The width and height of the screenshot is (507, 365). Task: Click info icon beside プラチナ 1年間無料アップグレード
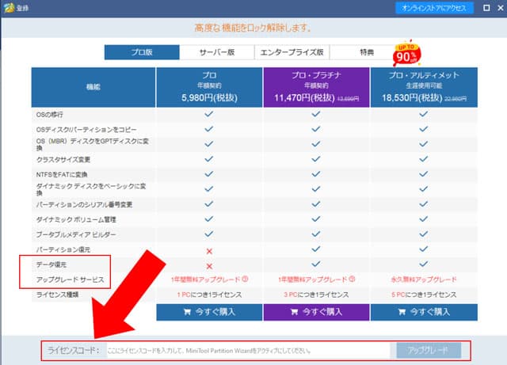pos(352,279)
